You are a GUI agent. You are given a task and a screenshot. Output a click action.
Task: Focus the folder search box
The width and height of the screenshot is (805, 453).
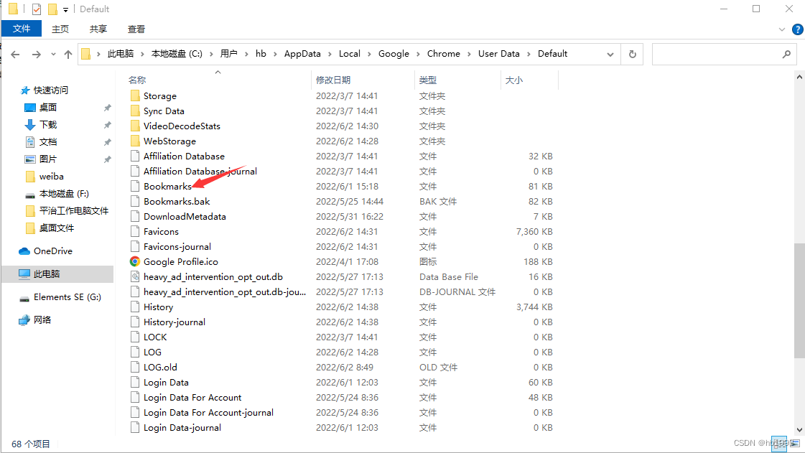(725, 54)
